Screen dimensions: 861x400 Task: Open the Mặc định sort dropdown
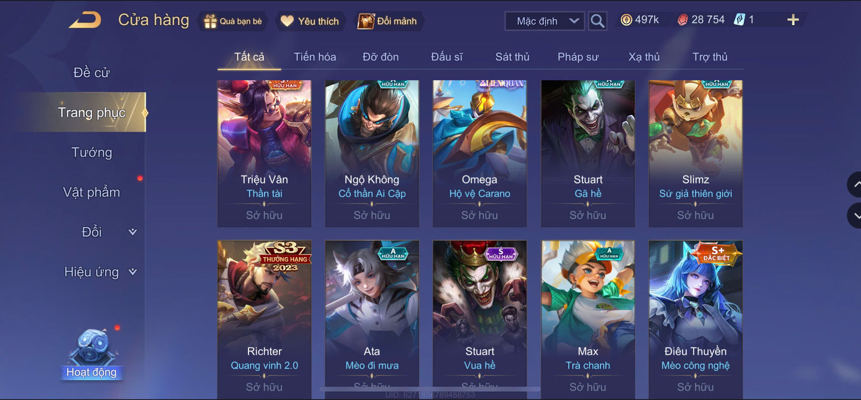coord(545,21)
